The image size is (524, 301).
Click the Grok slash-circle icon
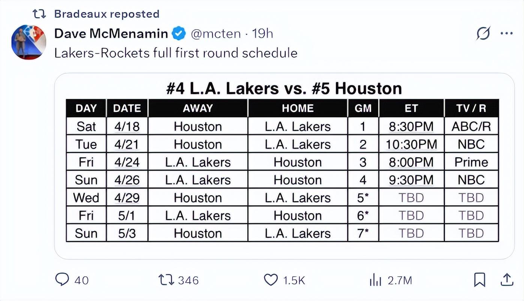click(x=484, y=34)
